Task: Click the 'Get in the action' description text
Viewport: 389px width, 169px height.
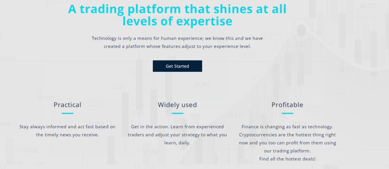Action: [177, 135]
